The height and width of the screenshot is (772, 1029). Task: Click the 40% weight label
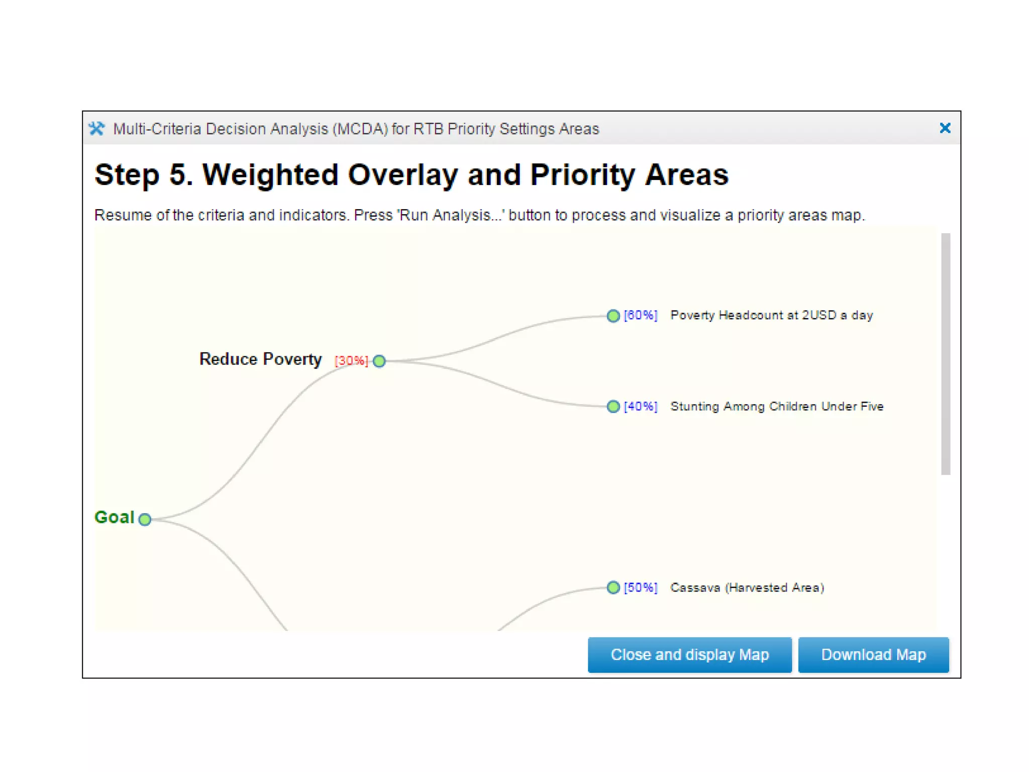click(640, 406)
